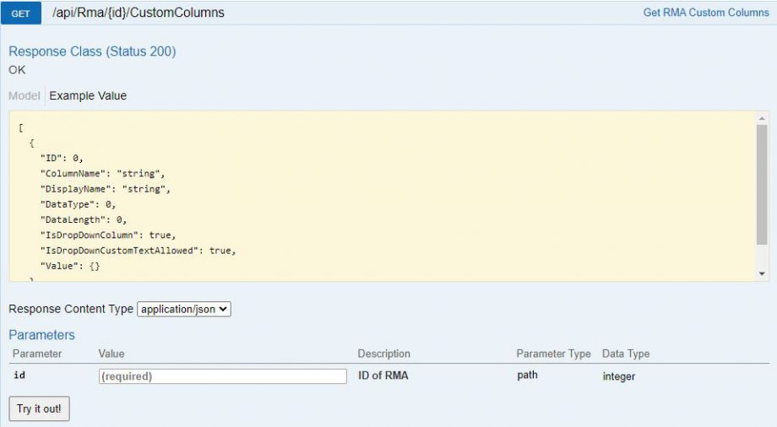The image size is (777, 427).
Task: Click the Try it out! button
Action: click(x=39, y=408)
